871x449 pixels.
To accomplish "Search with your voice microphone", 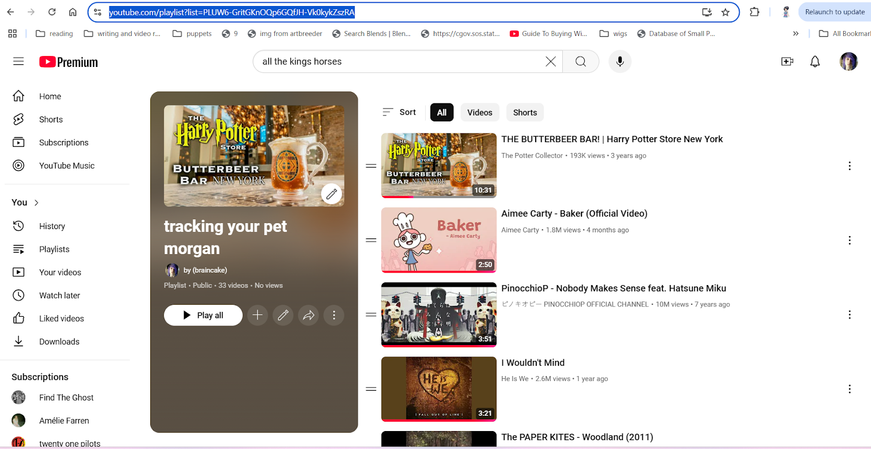I will pyautogui.click(x=619, y=61).
